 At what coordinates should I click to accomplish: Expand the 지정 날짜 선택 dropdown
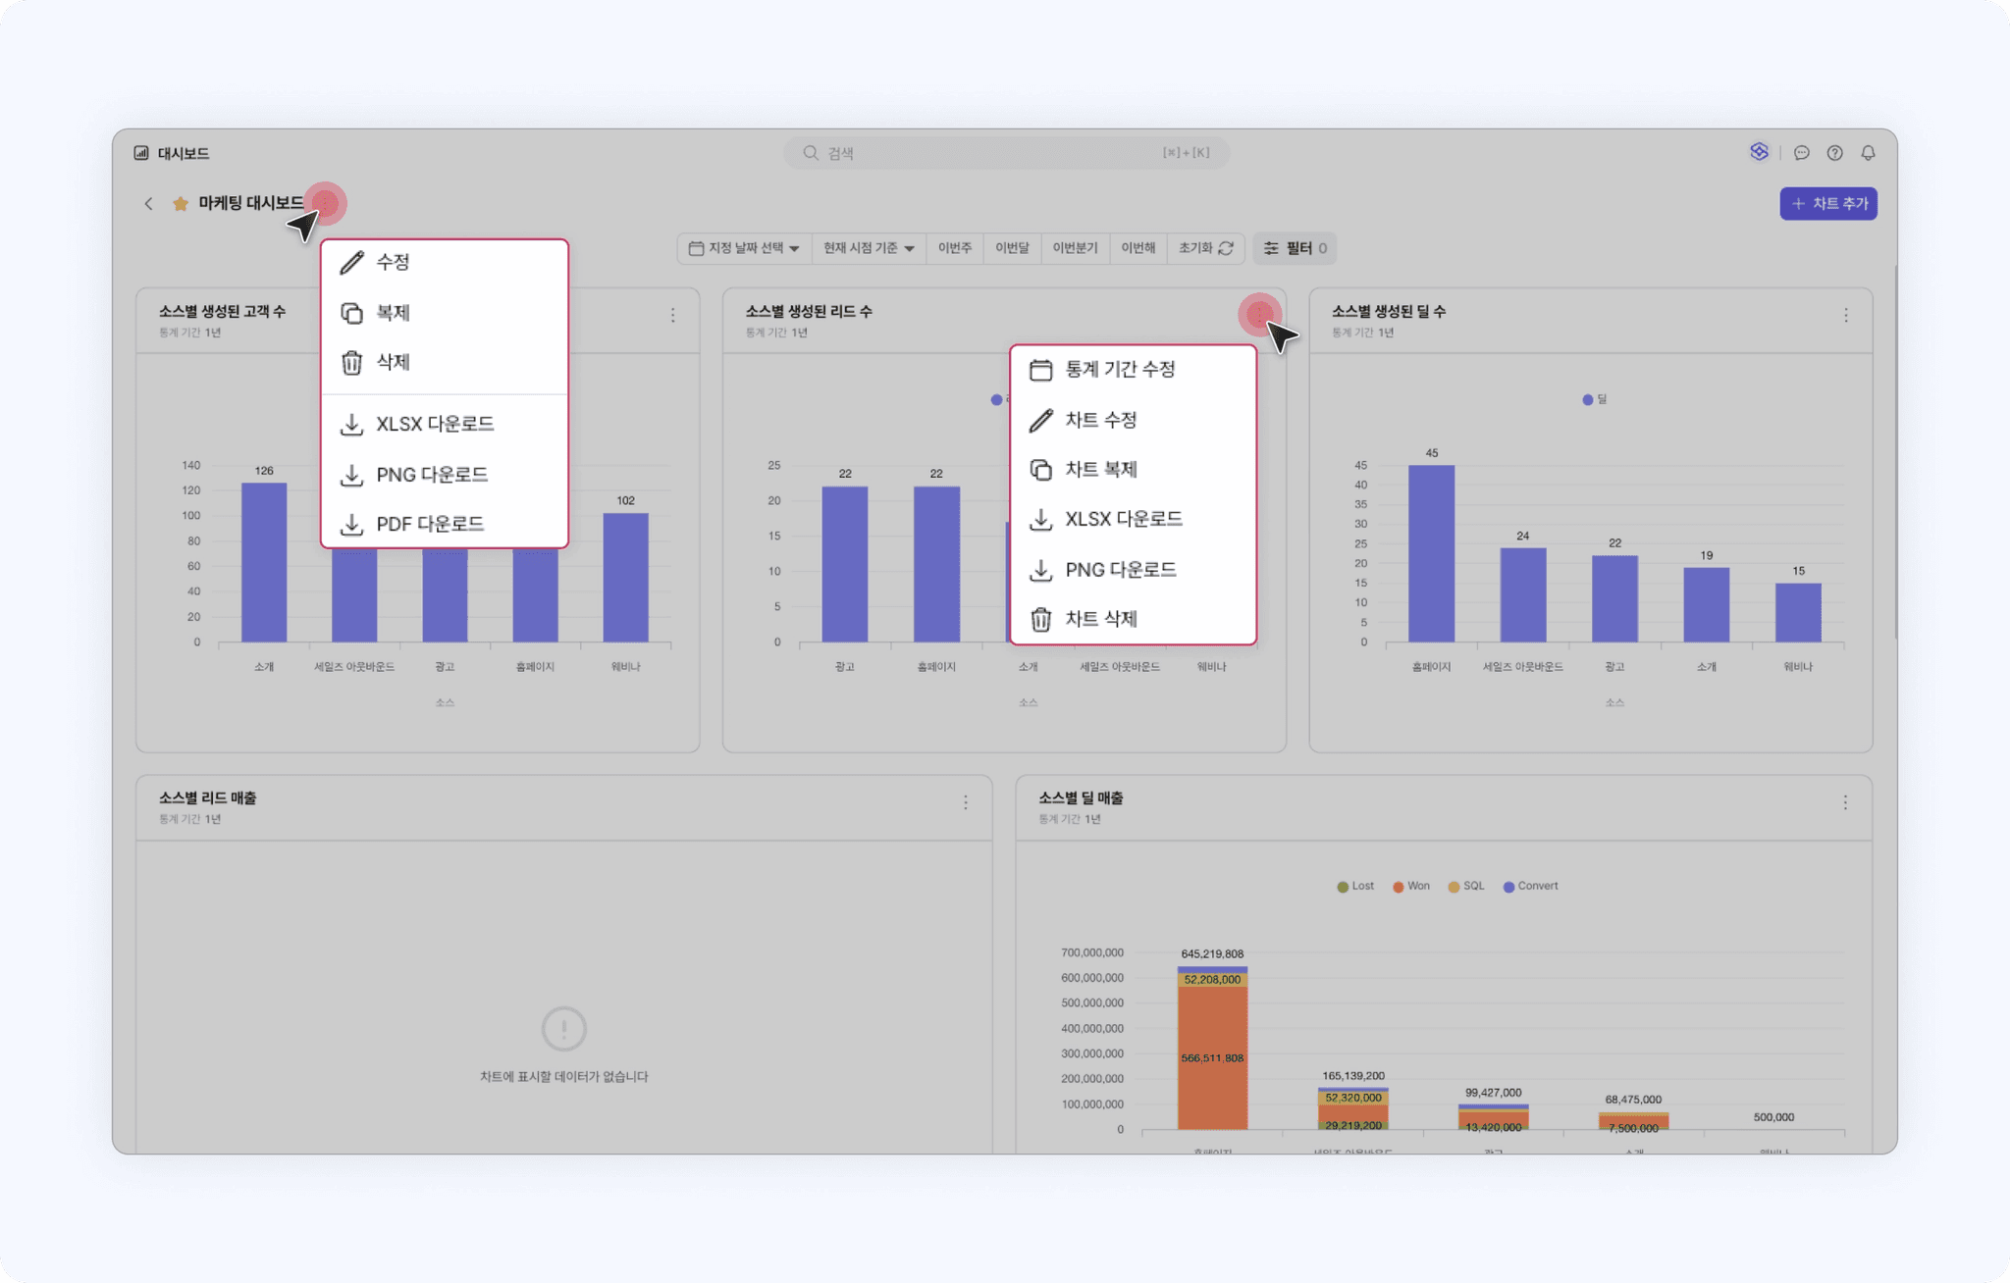point(744,248)
